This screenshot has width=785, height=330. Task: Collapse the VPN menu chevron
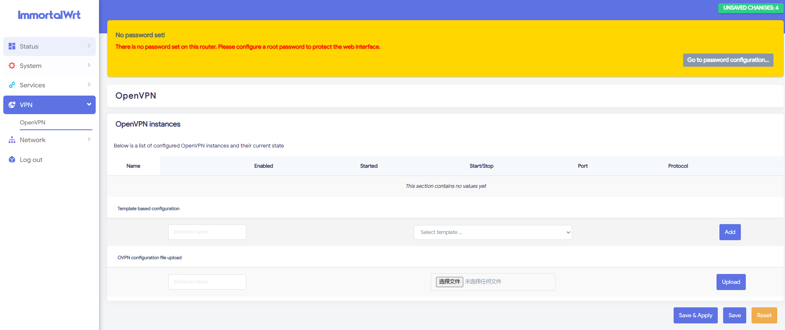tap(89, 104)
